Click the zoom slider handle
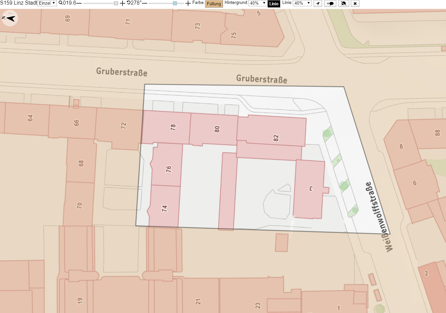Screen dimensions: 446x313 point(116,3)
